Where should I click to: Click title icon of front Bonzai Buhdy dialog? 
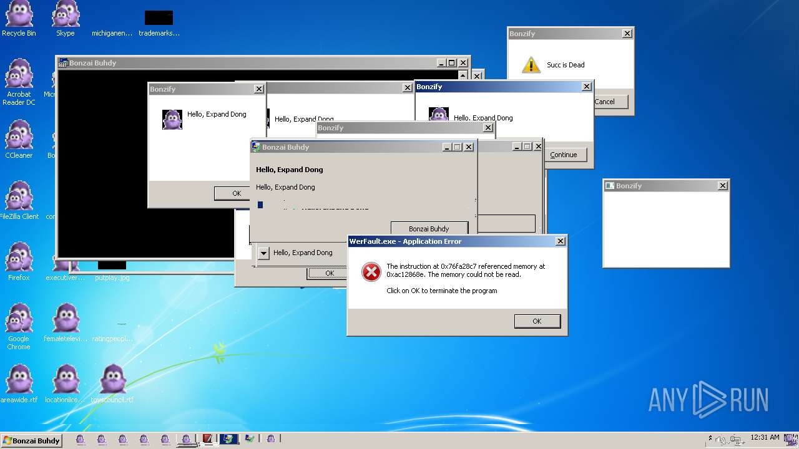click(256, 147)
